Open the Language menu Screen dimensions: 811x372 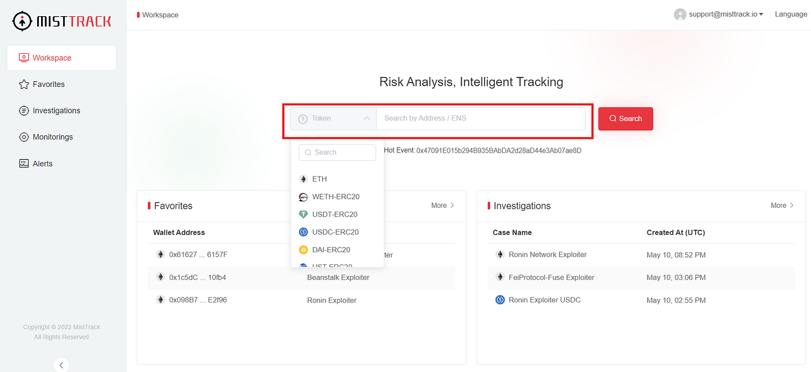(x=791, y=14)
